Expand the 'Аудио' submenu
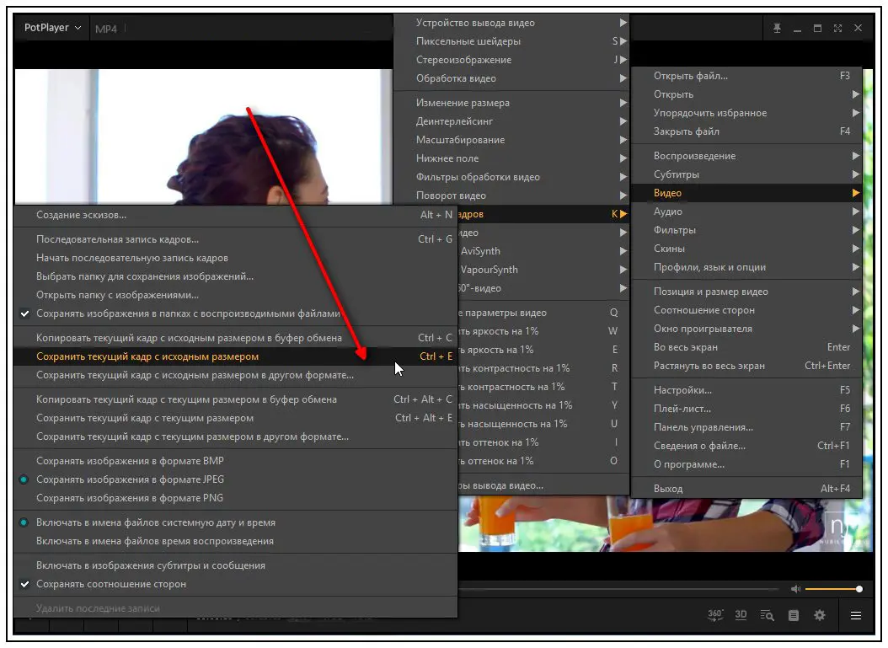The width and height of the screenshot is (888, 648). click(x=746, y=212)
